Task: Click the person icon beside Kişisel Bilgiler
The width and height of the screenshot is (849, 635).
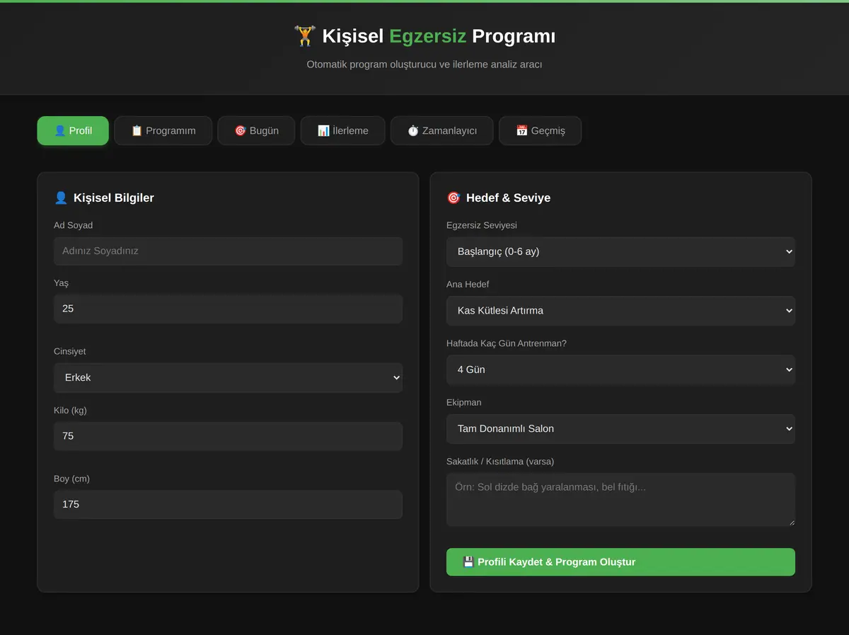Action: pos(61,198)
